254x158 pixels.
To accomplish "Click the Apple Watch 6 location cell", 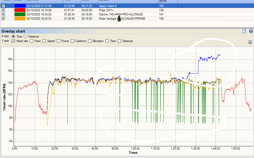I will (108, 6).
